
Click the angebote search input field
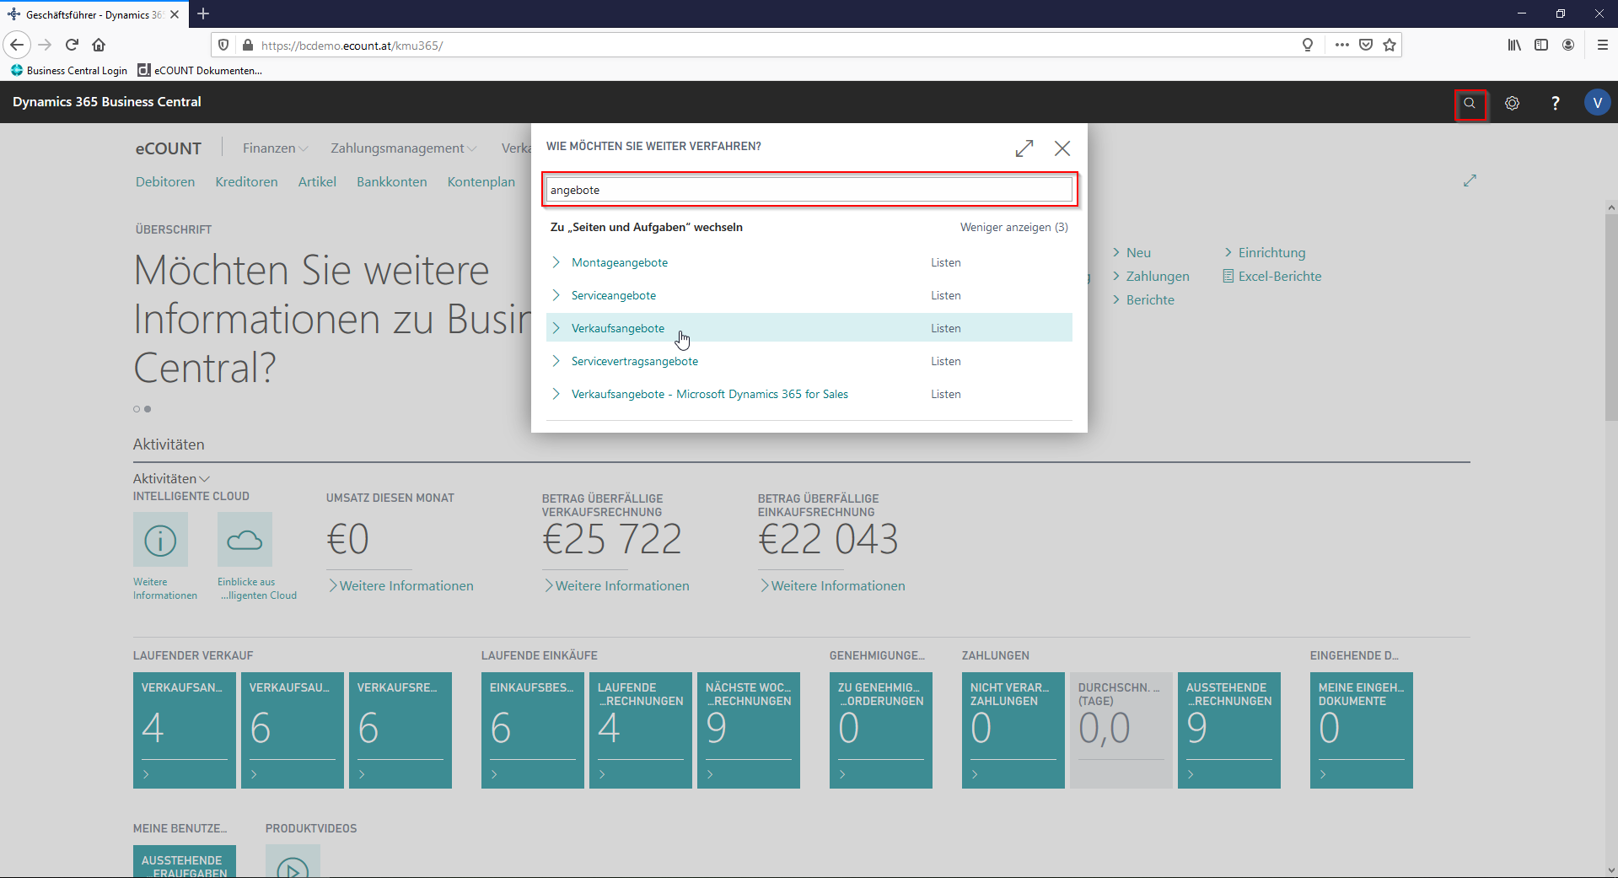pos(809,190)
